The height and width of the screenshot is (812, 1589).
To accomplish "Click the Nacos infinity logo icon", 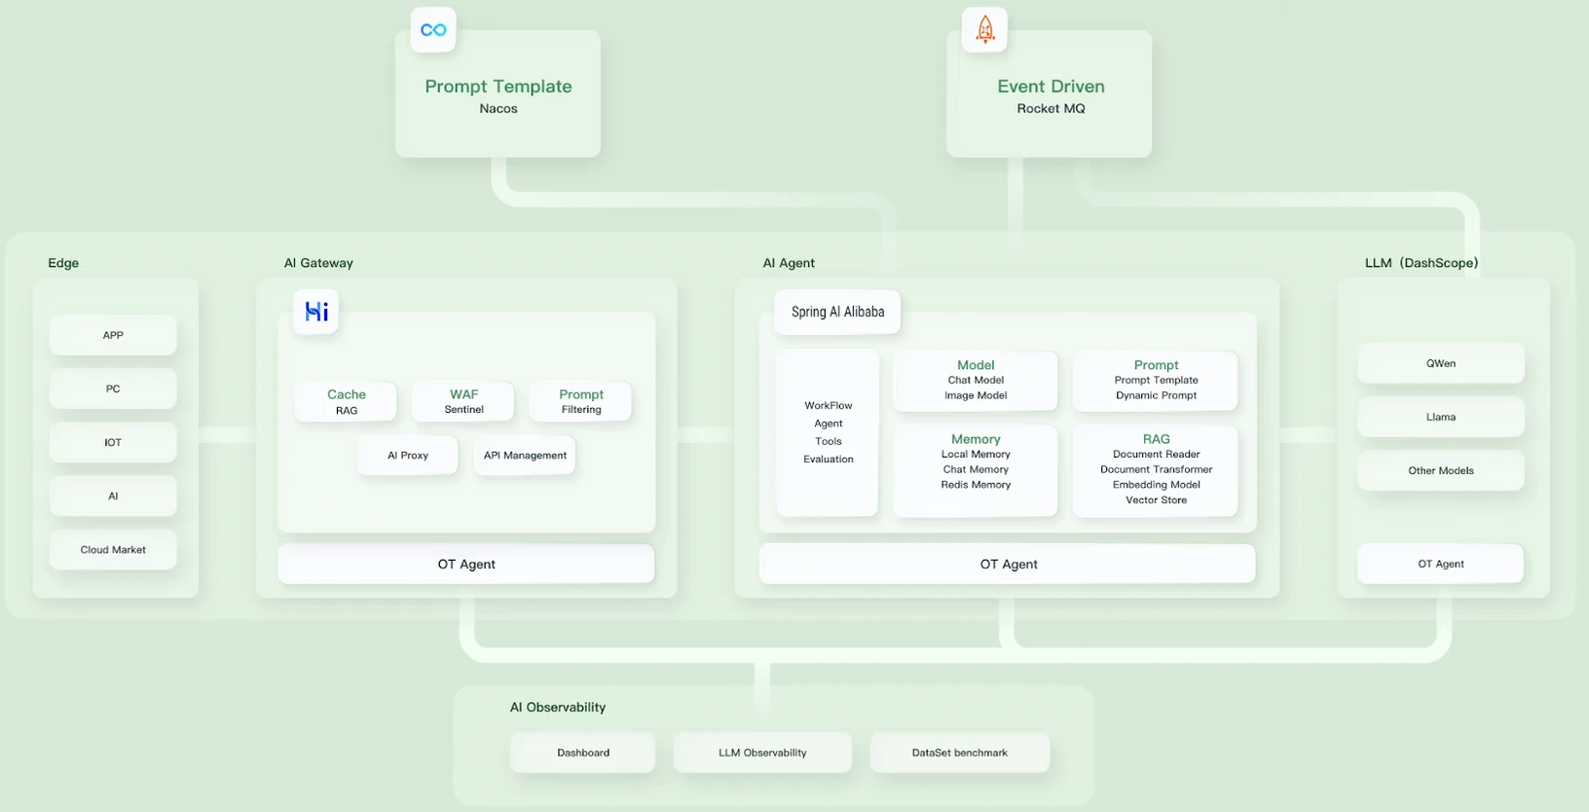I will tap(433, 30).
